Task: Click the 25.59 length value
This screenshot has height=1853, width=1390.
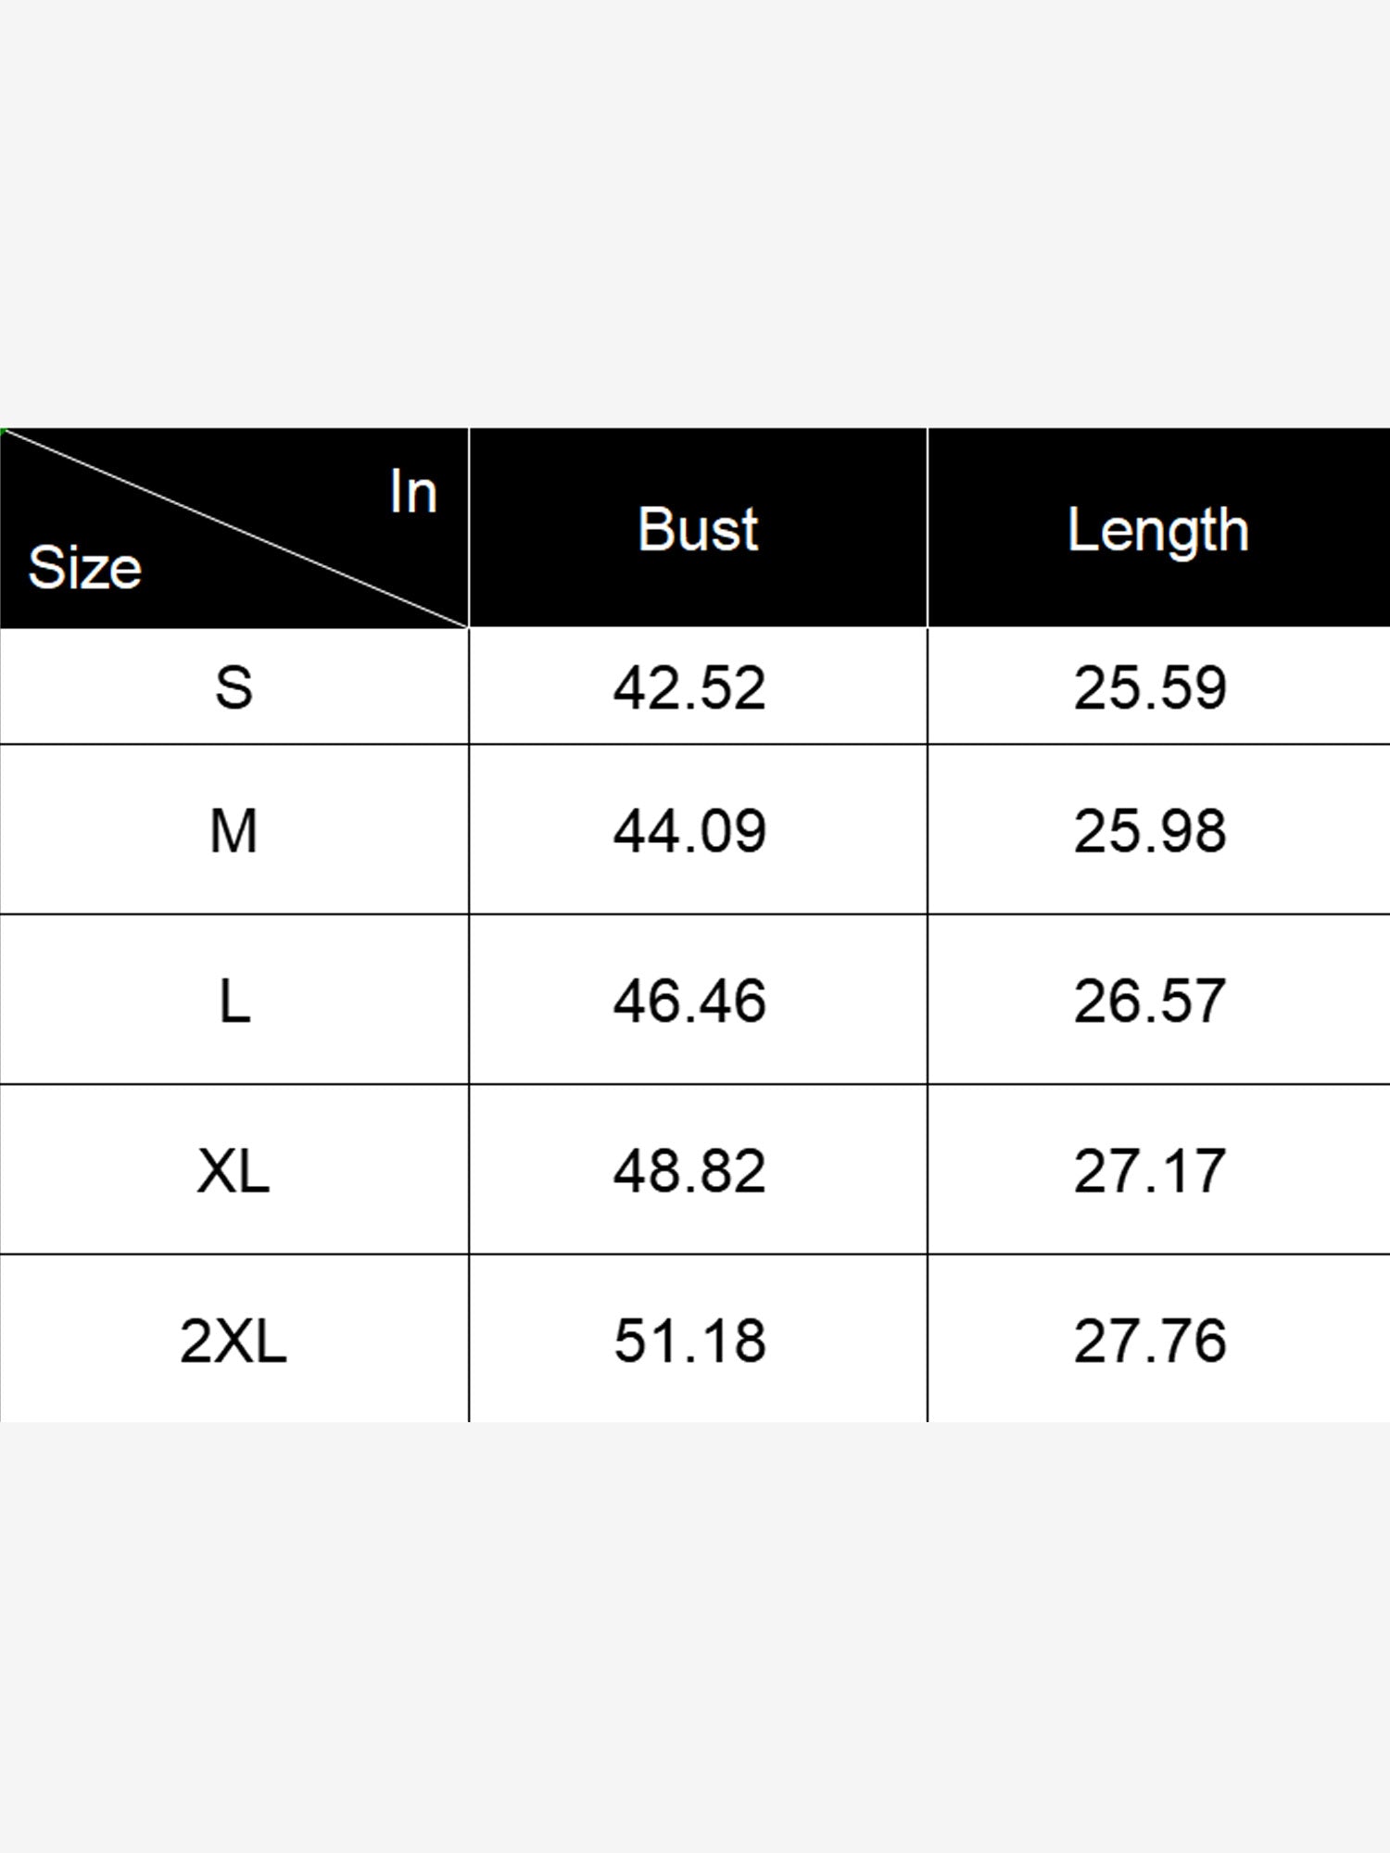Action: (1150, 687)
